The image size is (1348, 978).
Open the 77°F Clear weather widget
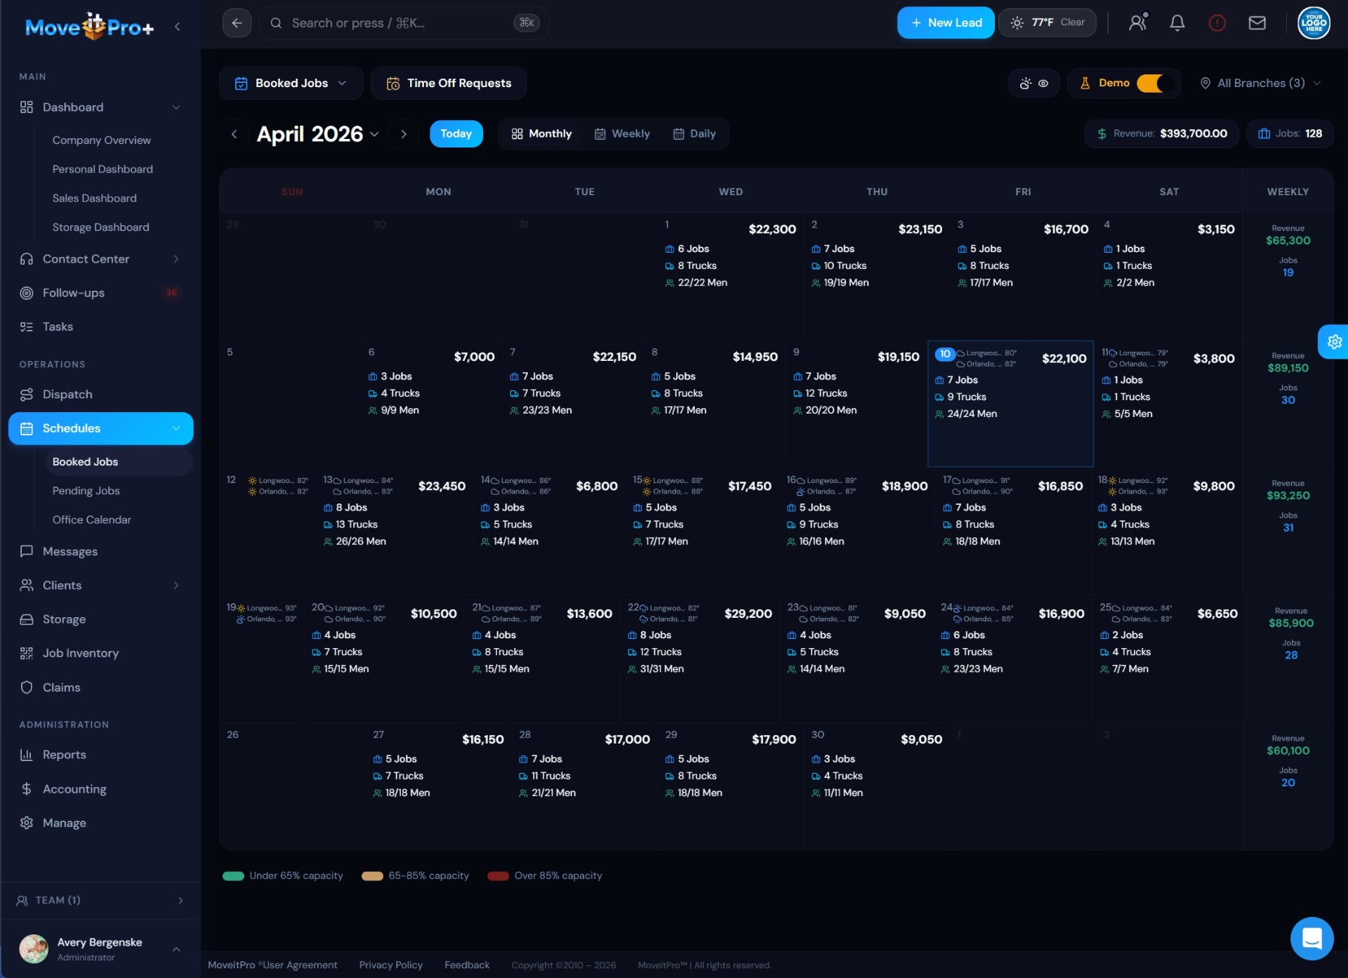(1047, 23)
